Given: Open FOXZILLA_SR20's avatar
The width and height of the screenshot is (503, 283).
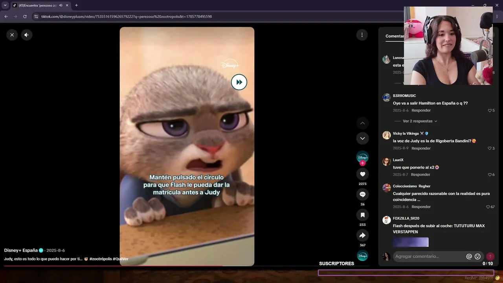Looking at the screenshot, I should pyautogui.click(x=386, y=220).
